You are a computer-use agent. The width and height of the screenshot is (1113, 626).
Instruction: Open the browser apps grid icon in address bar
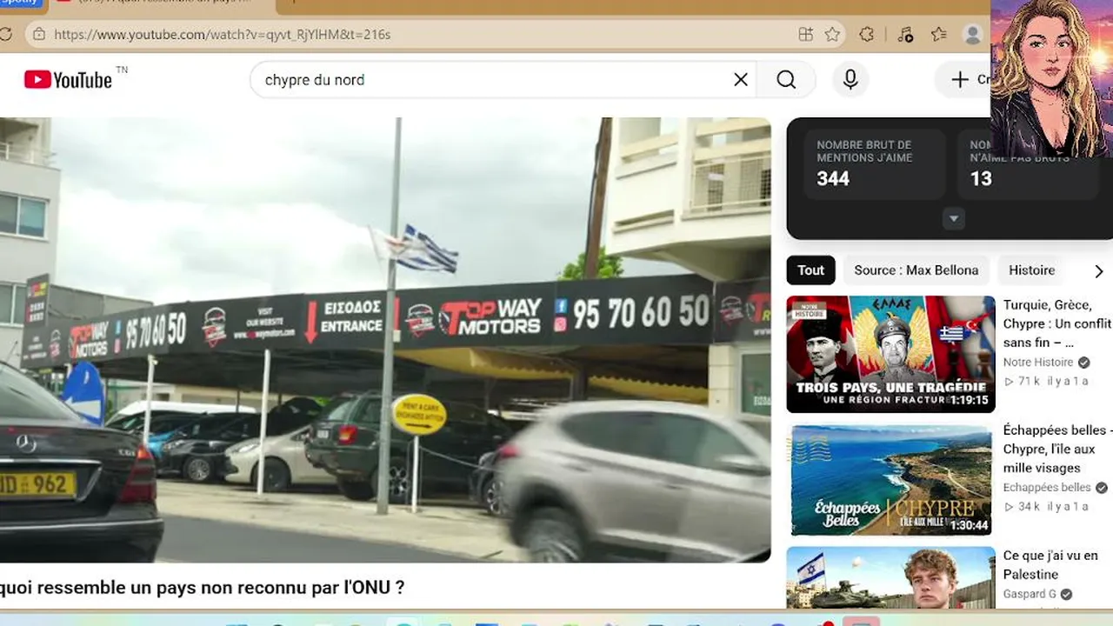[806, 35]
